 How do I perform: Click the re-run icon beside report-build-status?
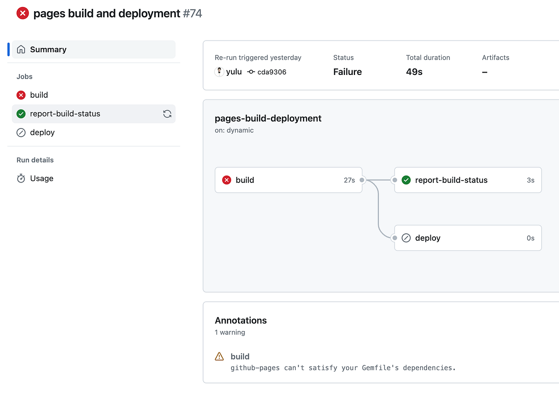coord(167,114)
